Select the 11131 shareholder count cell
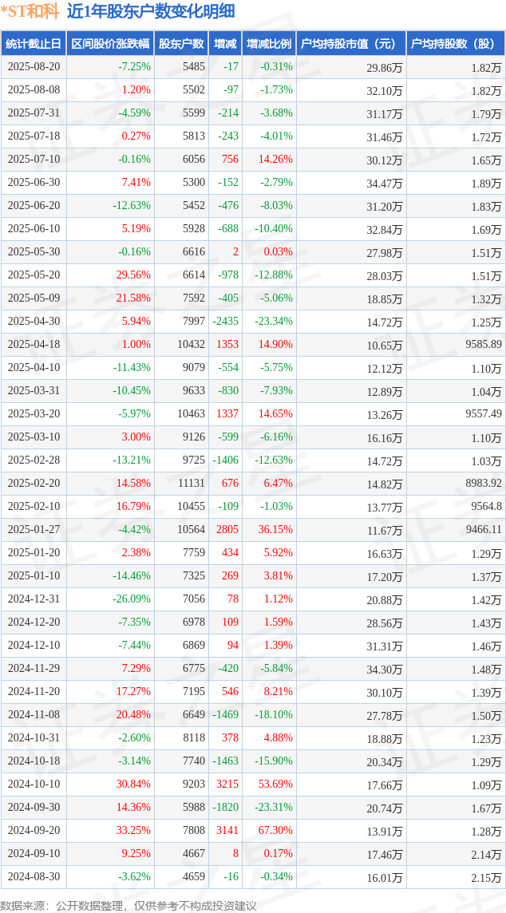Image resolution: width=506 pixels, height=913 pixels. 193,484
